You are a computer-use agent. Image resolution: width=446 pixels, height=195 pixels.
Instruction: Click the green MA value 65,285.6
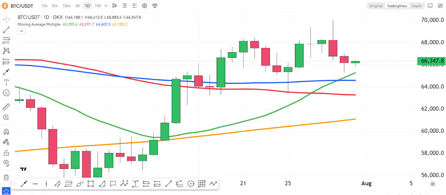coord(70,24)
